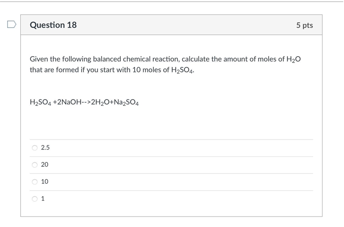344x227 pixels.
Task: Flag Question 18 using the bookmark icon
Action: pyautogui.click(x=12, y=24)
